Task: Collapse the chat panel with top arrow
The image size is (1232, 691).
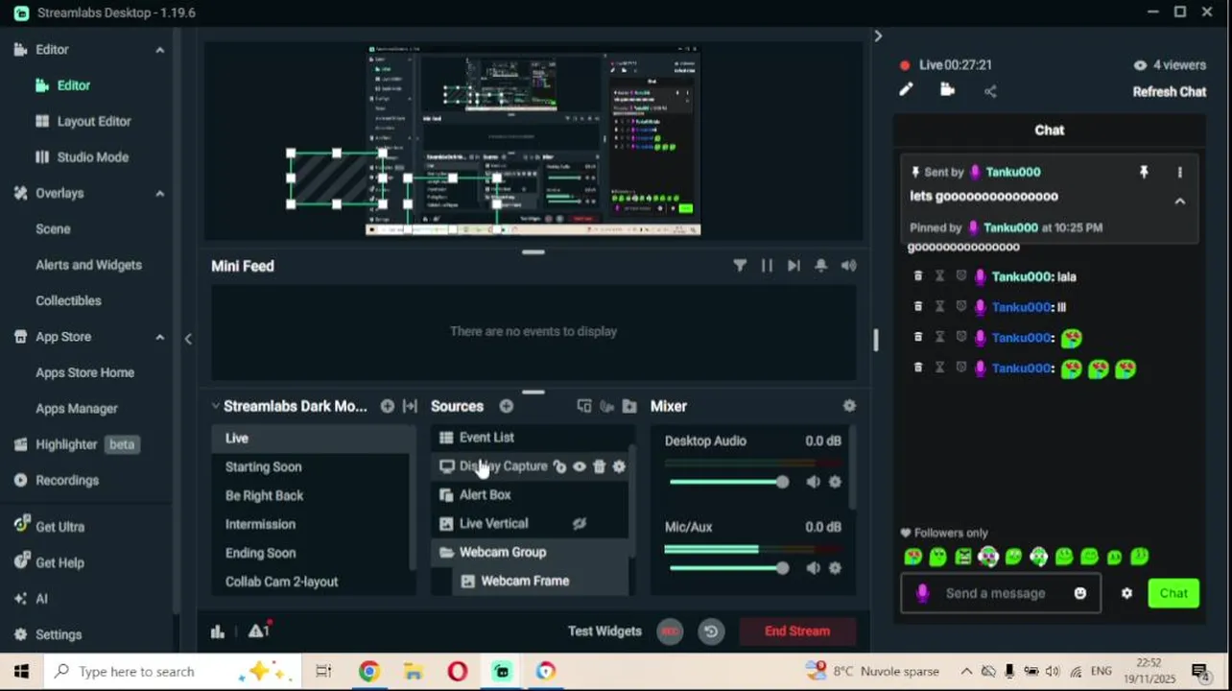Action: pos(877,36)
